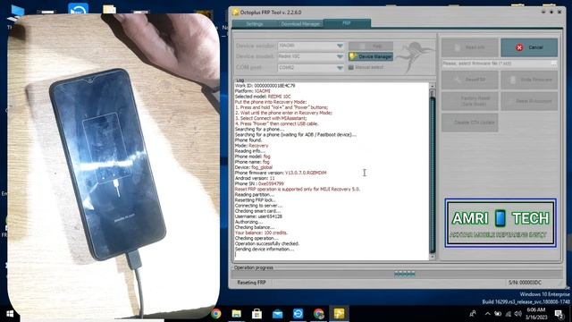572x322 pixels.
Task: Click the Device Manager button's yellow icon
Action: (x=353, y=56)
